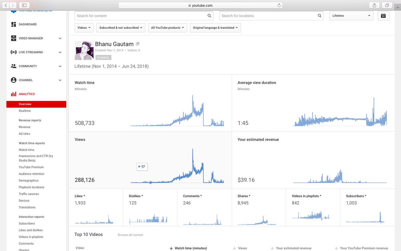Open the Revenue report

(x=24, y=127)
